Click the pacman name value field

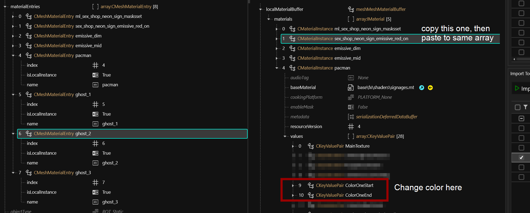point(110,85)
